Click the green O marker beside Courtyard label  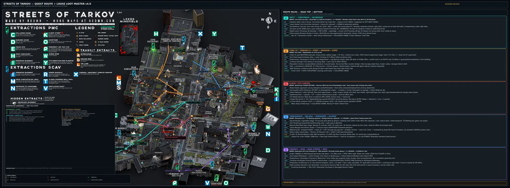pyautogui.click(x=226, y=183)
